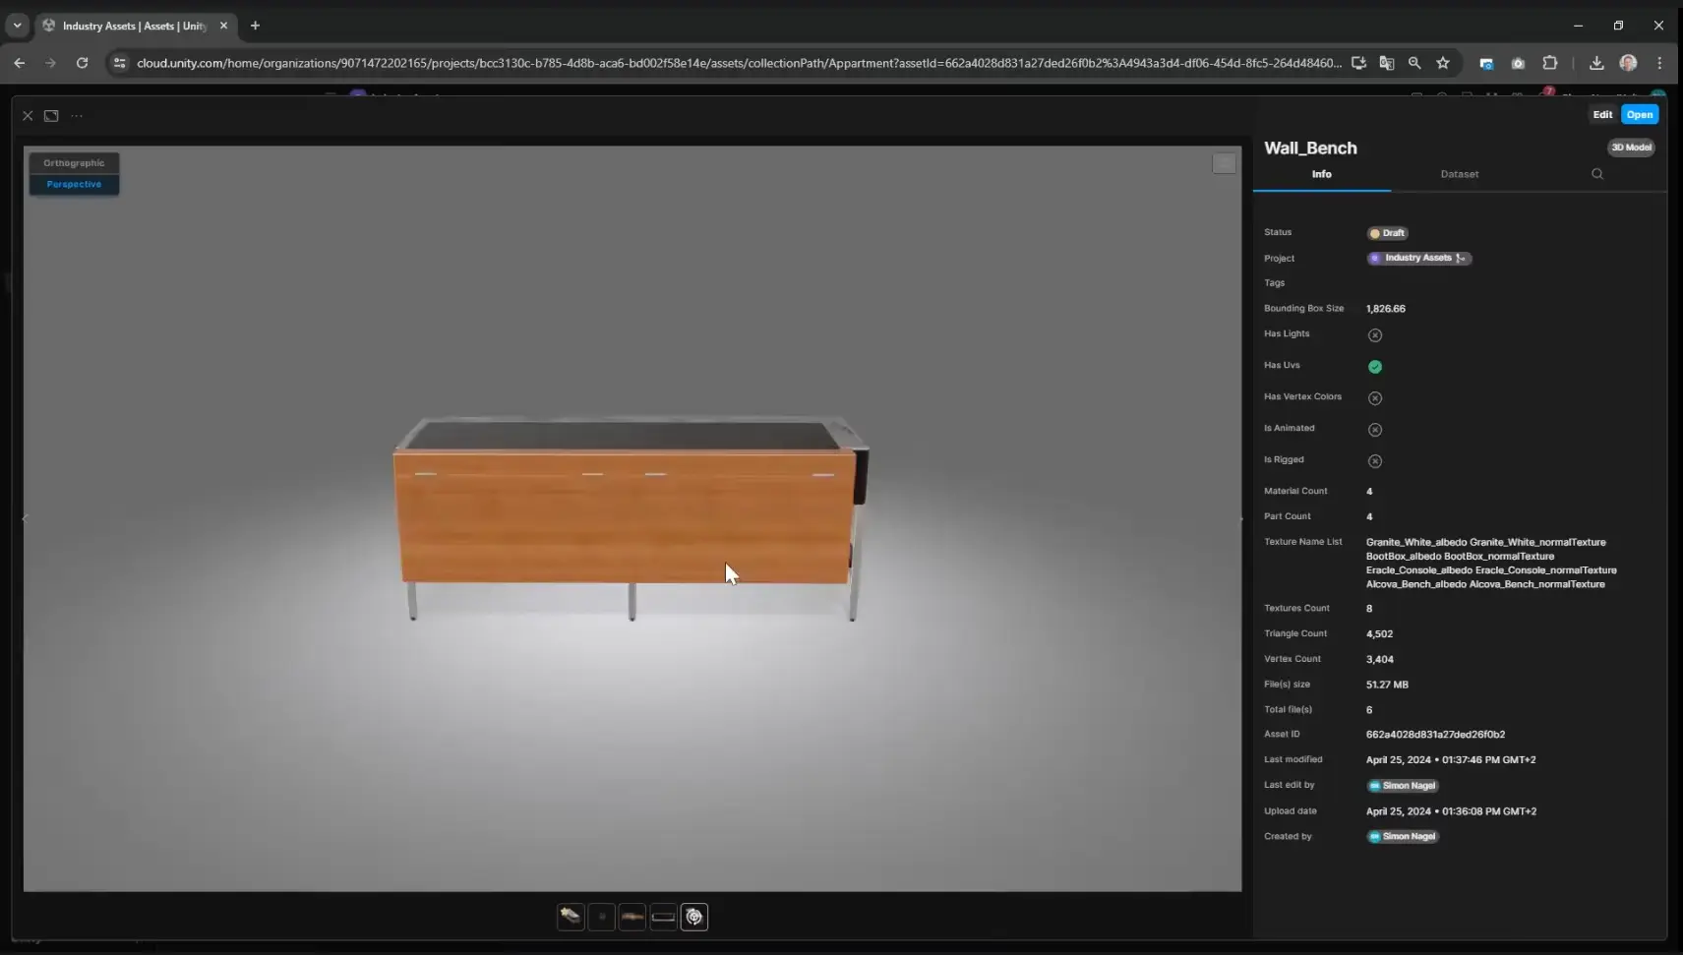Switch to the Info tab

pos(1322,174)
